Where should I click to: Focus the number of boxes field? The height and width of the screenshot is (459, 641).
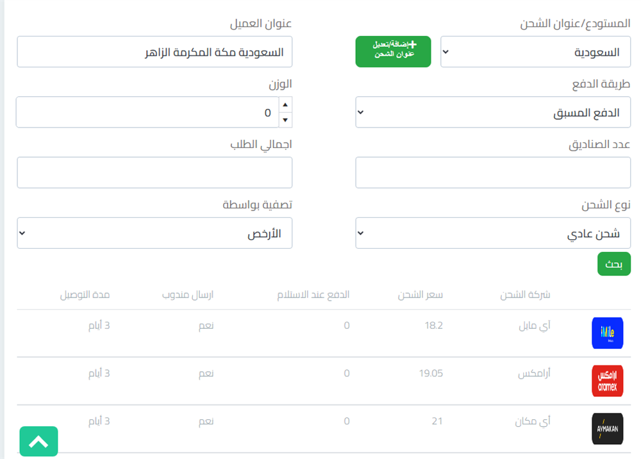493,173
